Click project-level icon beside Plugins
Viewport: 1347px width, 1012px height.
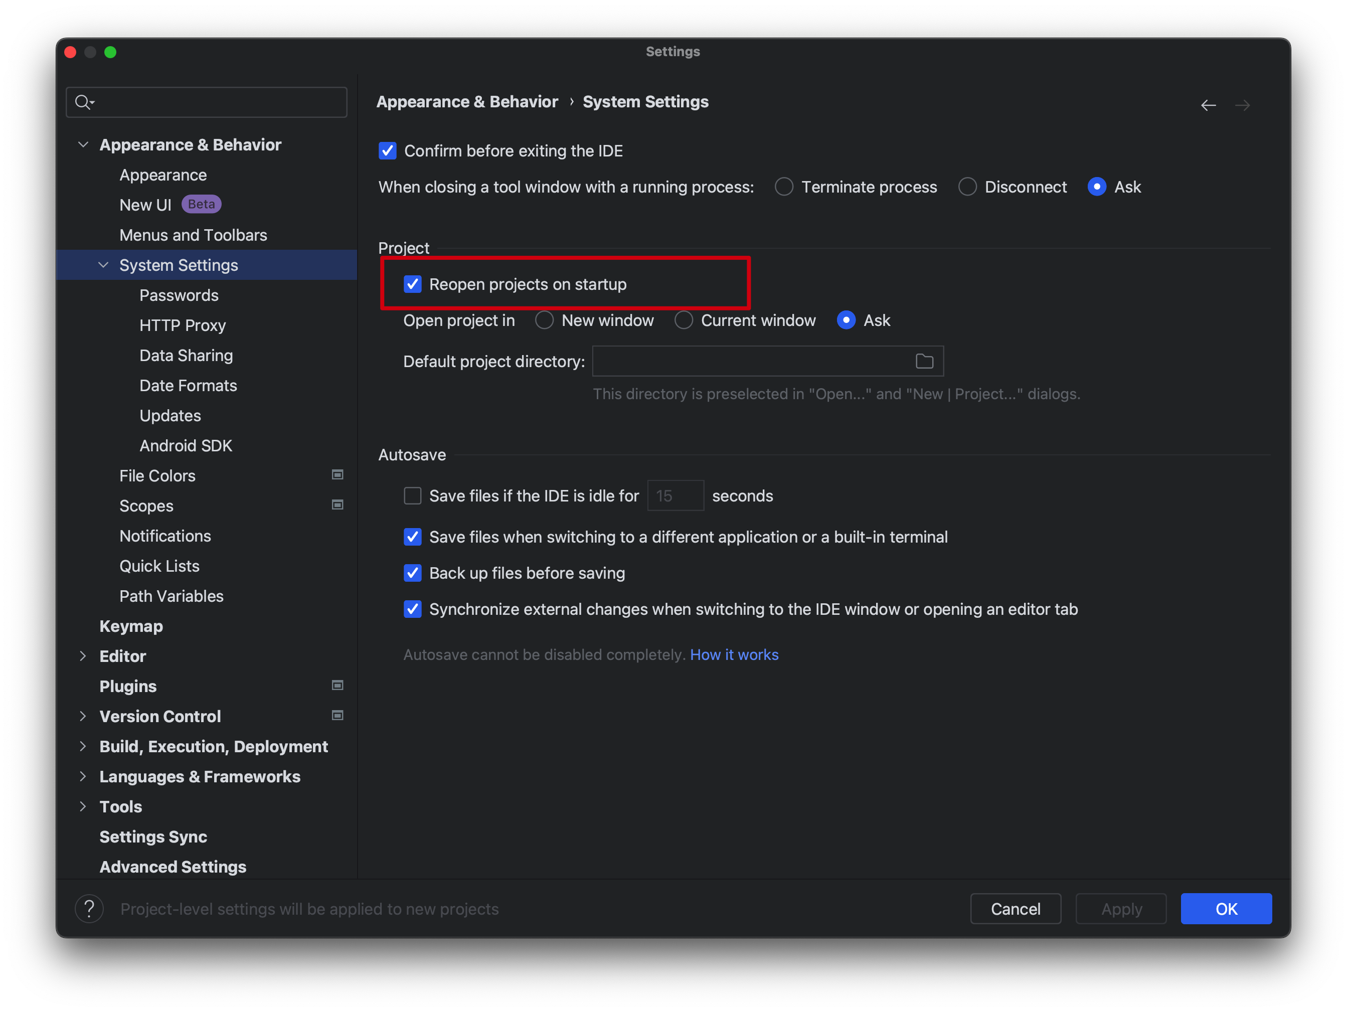point(338,686)
